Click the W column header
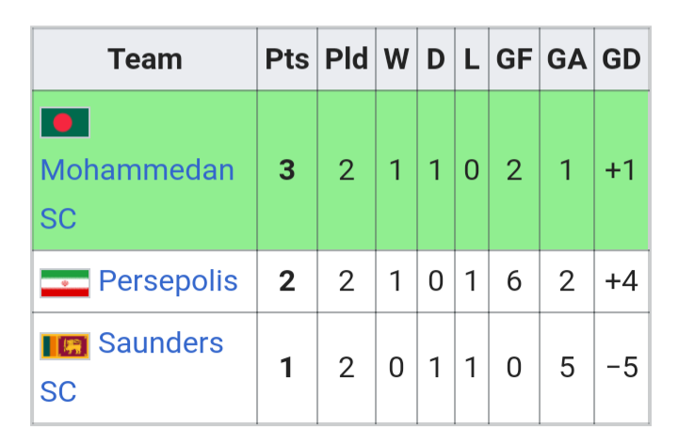The width and height of the screenshot is (678, 443). 396,59
